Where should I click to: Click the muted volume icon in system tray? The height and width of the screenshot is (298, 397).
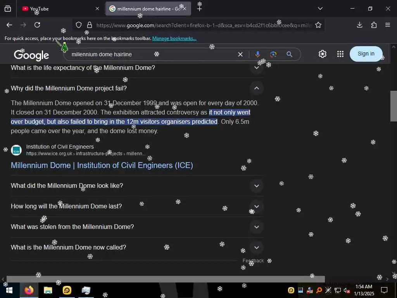347,290
